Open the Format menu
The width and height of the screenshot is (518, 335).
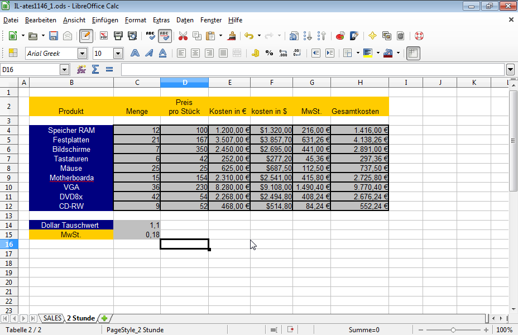(x=136, y=20)
